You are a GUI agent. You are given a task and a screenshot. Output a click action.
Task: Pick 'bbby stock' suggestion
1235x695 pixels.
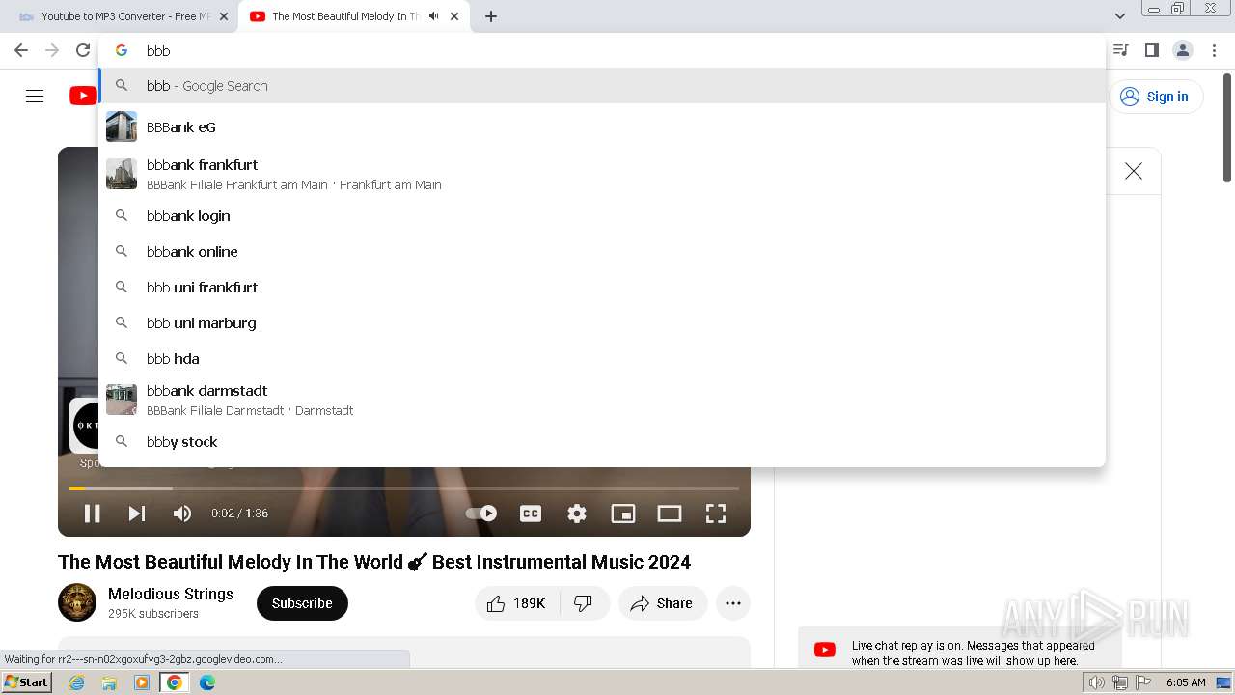coord(602,442)
